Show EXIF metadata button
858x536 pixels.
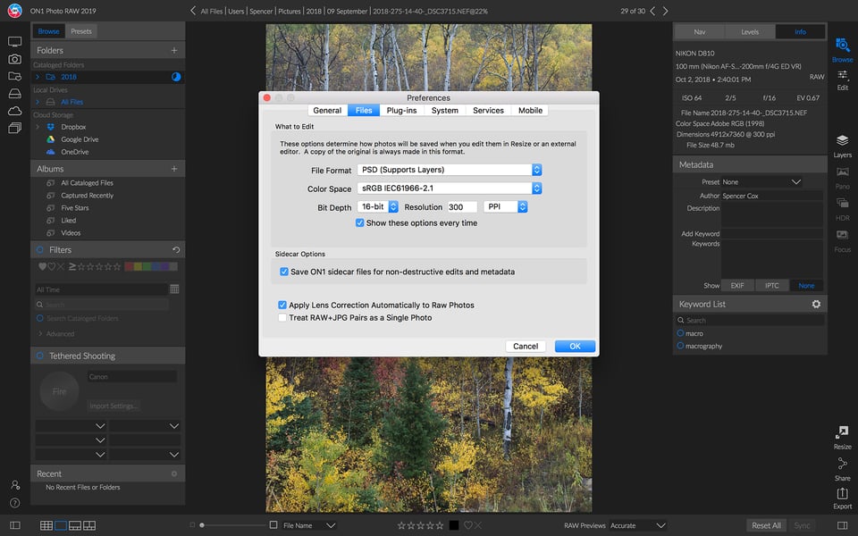[x=737, y=286]
